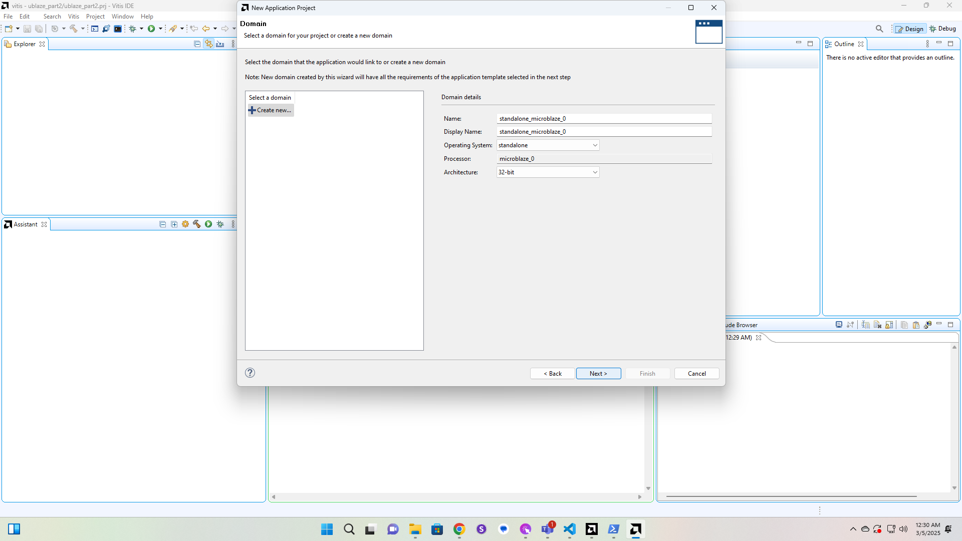Toggle Link with Editor in Explorer

coord(208,44)
